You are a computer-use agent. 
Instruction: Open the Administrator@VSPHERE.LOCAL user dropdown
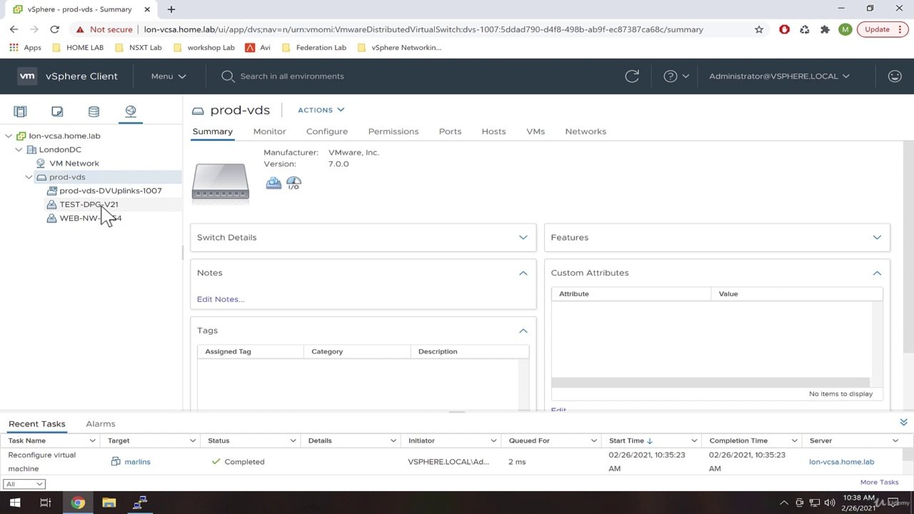click(779, 76)
